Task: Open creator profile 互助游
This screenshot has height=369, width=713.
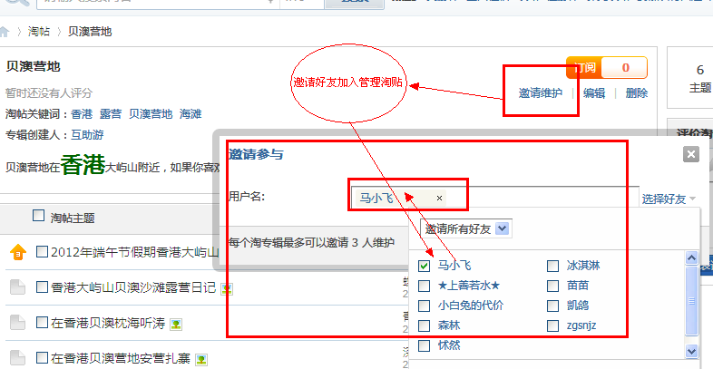Action: point(87,135)
